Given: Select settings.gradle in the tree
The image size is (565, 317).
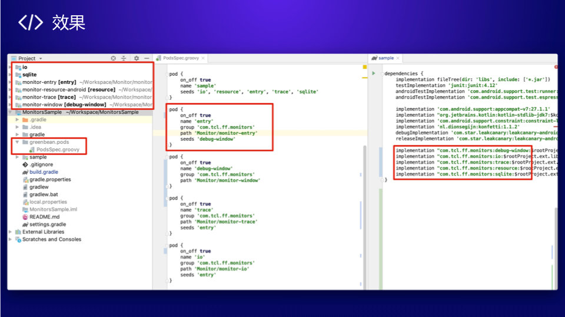Looking at the screenshot, I should point(48,224).
